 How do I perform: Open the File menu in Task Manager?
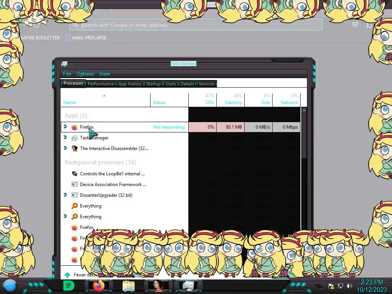pyautogui.click(x=67, y=73)
